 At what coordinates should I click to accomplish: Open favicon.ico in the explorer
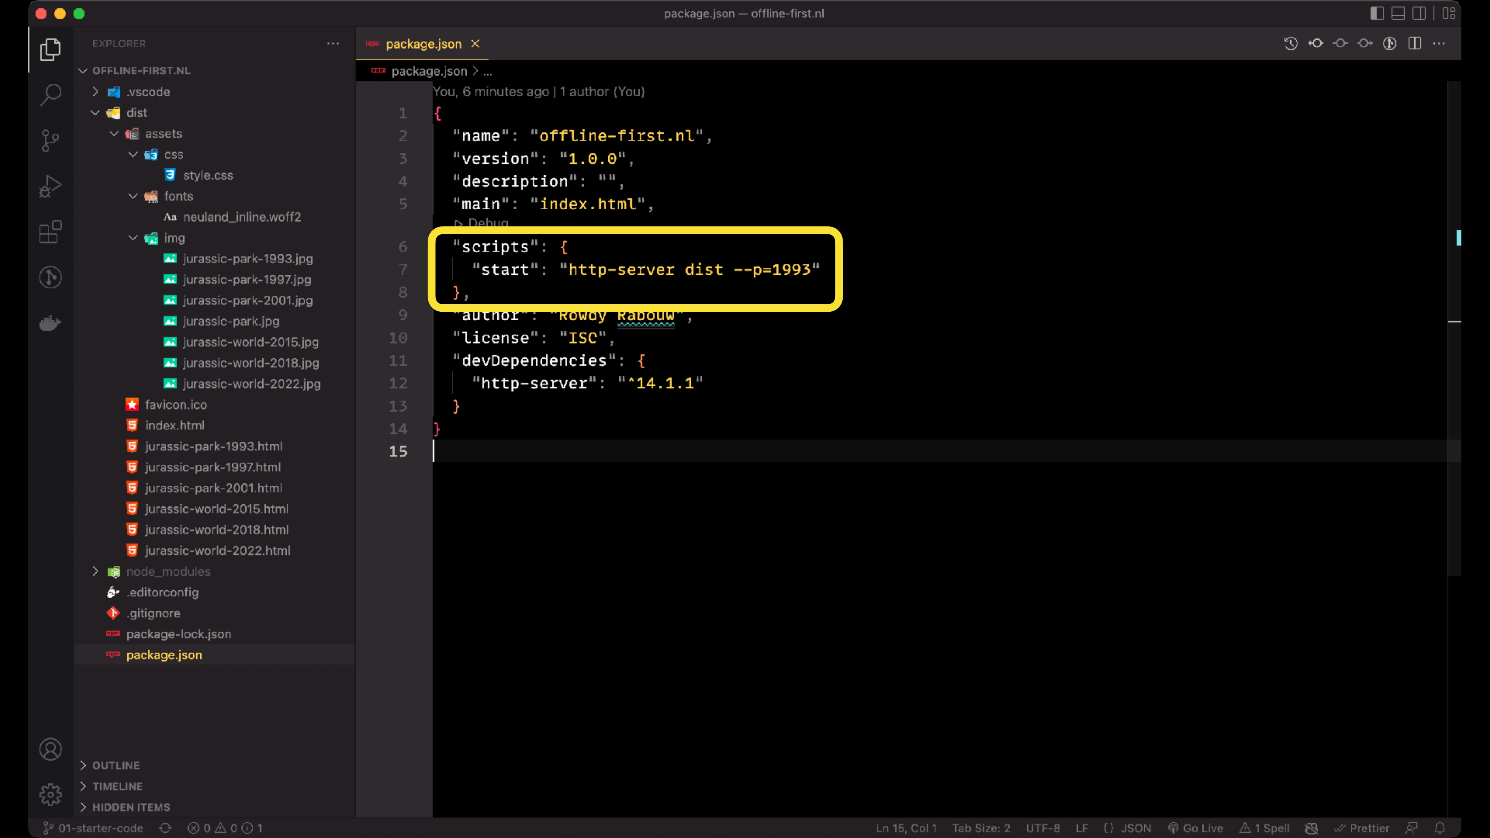click(176, 404)
